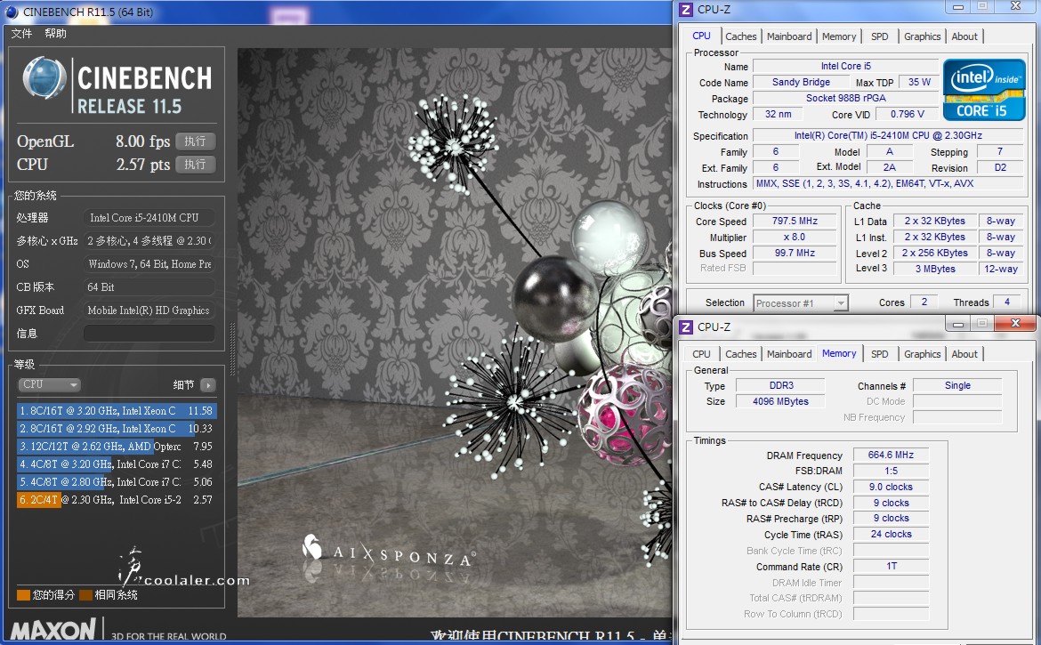Image resolution: width=1041 pixels, height=645 pixels.
Task: Click the Level 3 cache value 3 MBytes
Action: coord(935,269)
